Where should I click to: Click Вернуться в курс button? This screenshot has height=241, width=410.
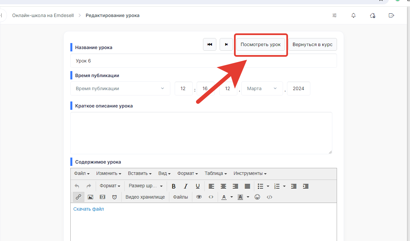click(x=313, y=44)
